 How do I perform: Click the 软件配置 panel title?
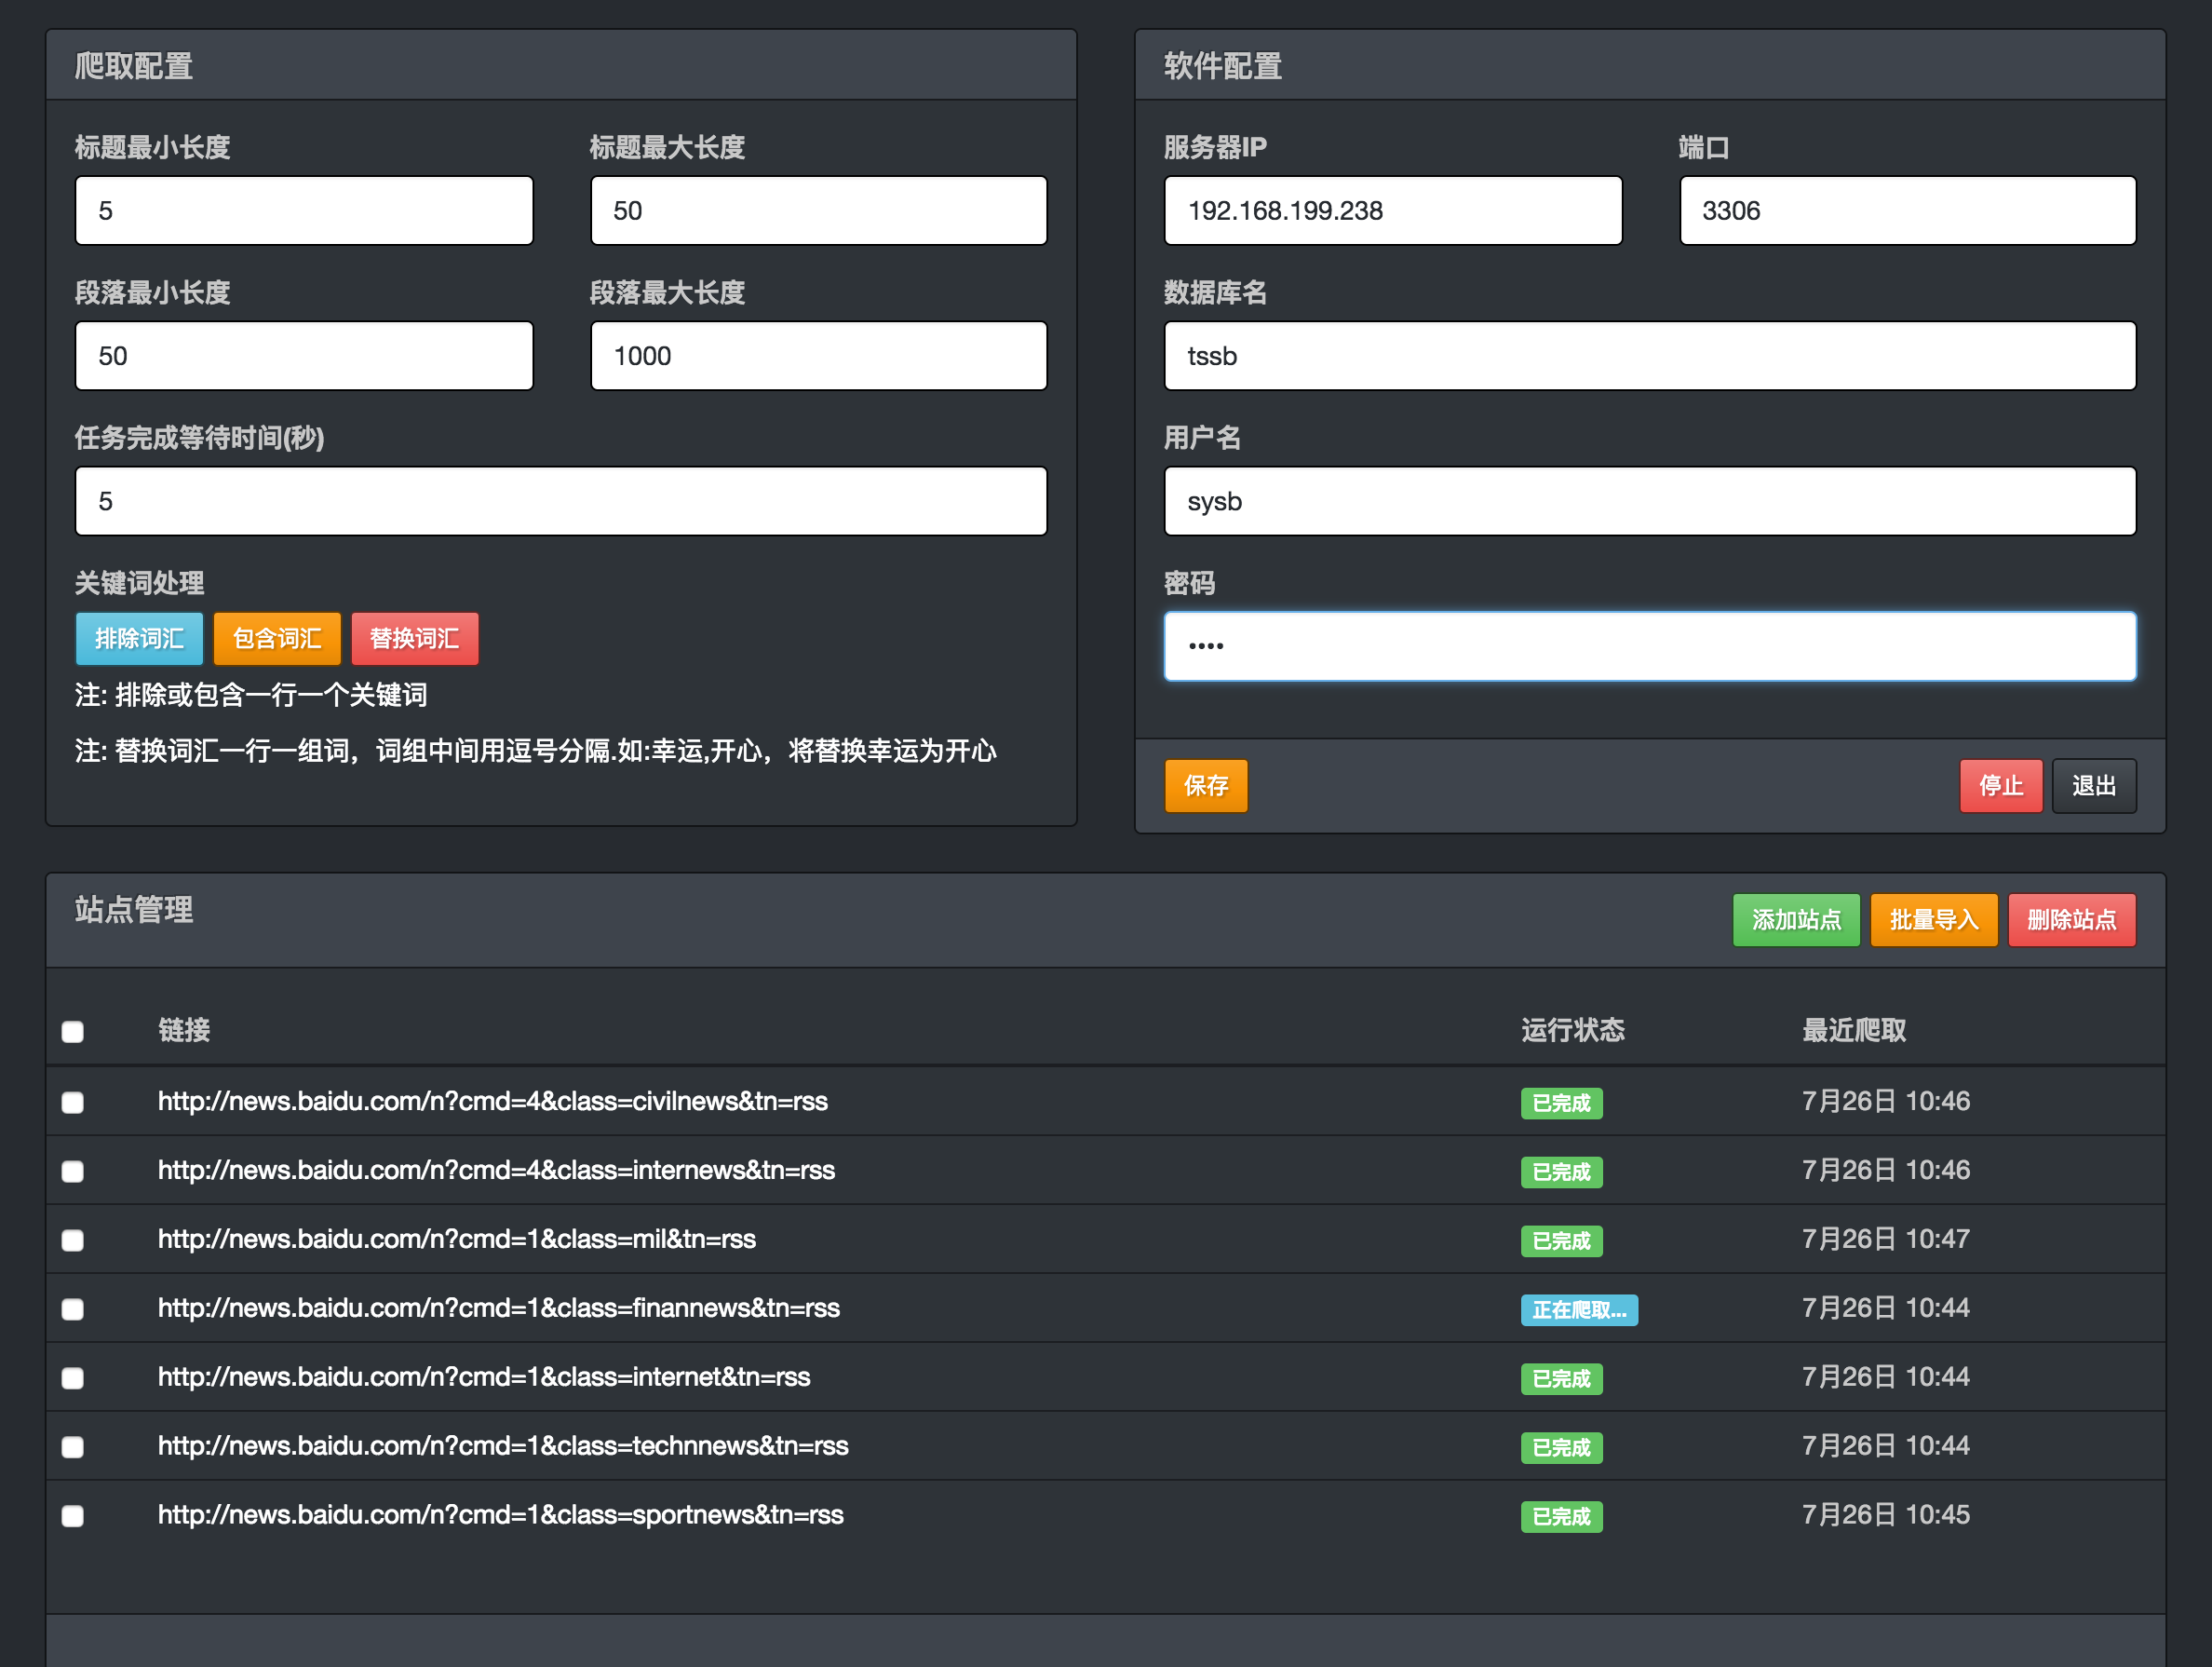[x=1223, y=66]
